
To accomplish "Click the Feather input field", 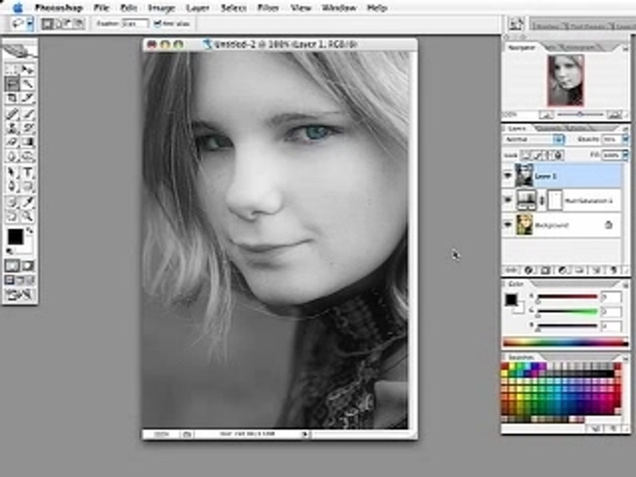I will point(134,24).
